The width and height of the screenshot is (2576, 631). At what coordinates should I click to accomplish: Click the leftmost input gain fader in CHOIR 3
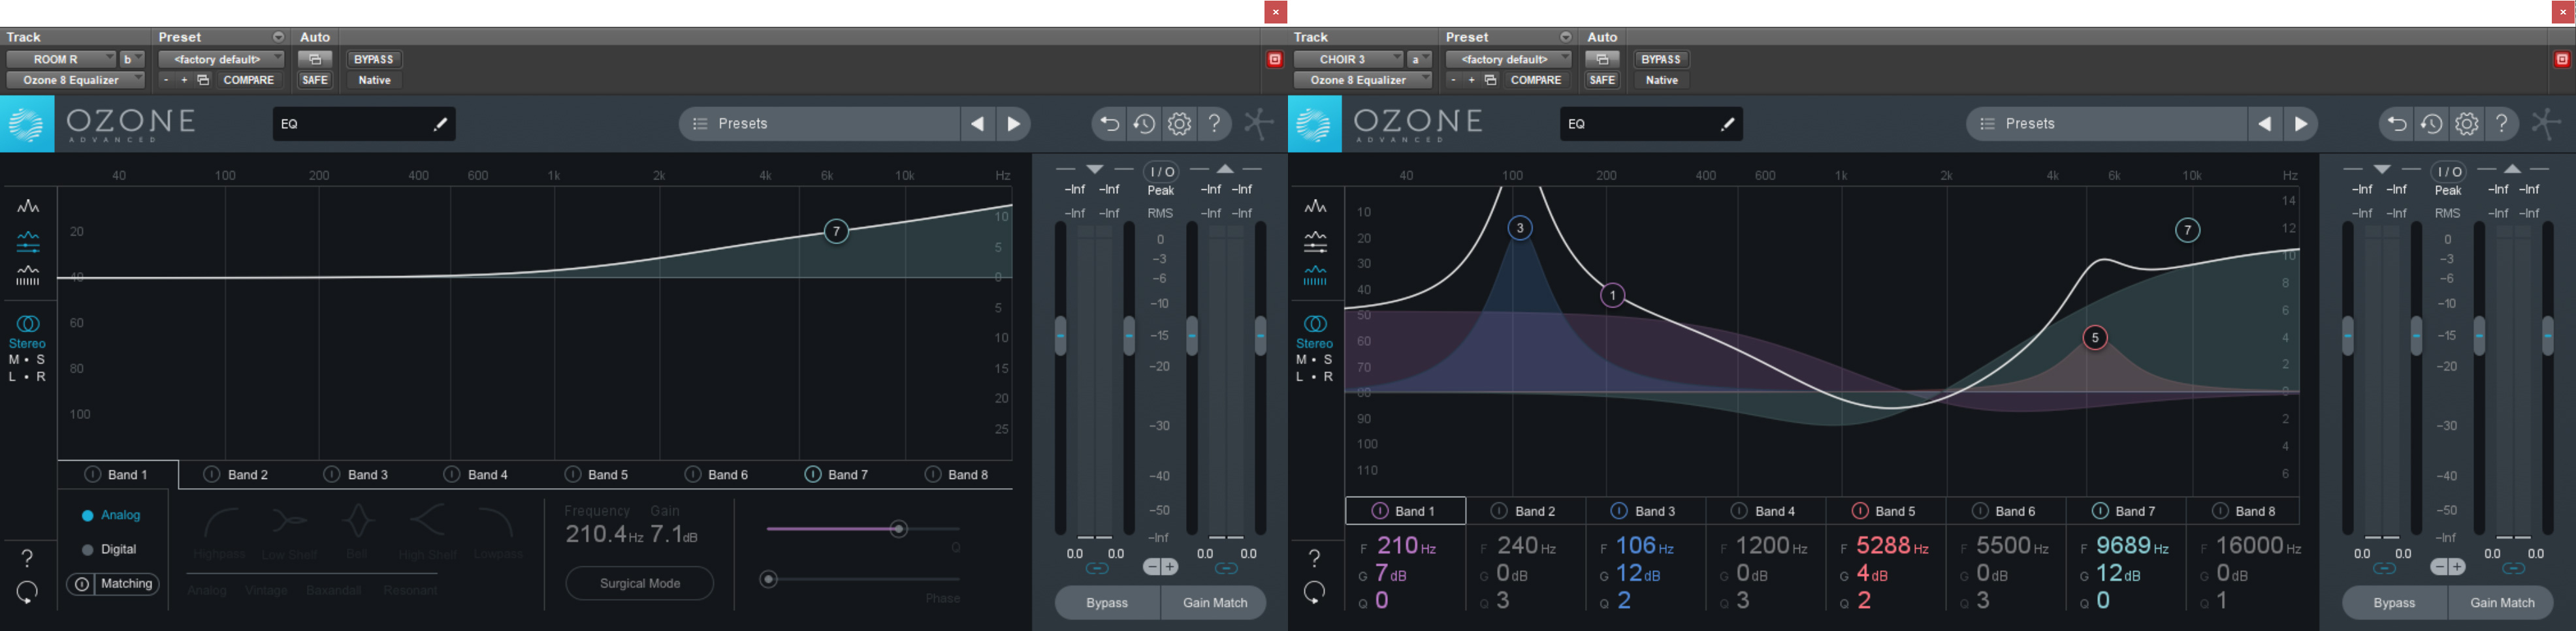(2347, 335)
